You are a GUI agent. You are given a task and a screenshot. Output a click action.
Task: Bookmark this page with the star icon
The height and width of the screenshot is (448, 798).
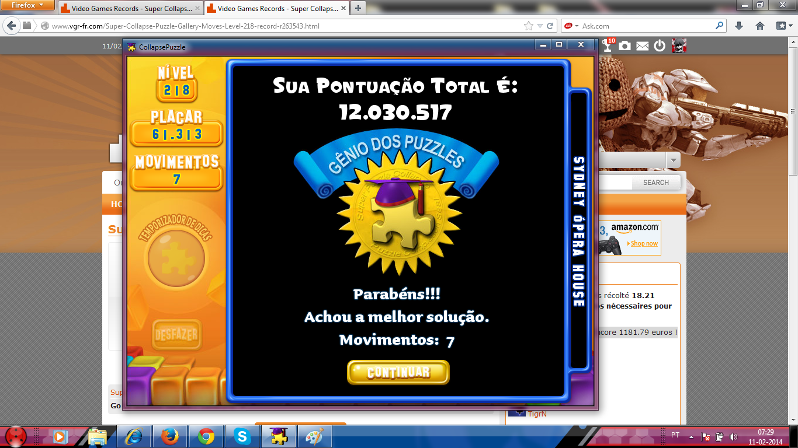(529, 26)
